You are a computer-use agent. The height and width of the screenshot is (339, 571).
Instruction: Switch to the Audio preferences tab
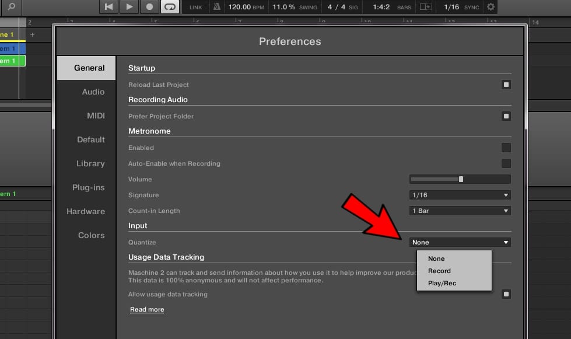click(93, 92)
